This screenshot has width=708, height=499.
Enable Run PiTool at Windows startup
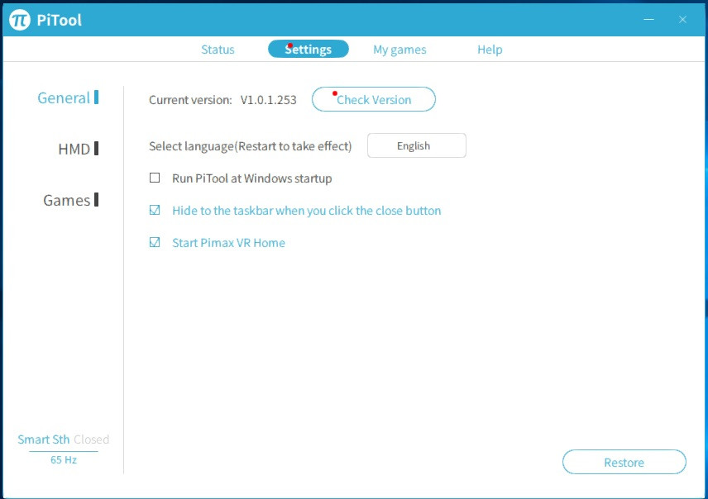pyautogui.click(x=155, y=178)
